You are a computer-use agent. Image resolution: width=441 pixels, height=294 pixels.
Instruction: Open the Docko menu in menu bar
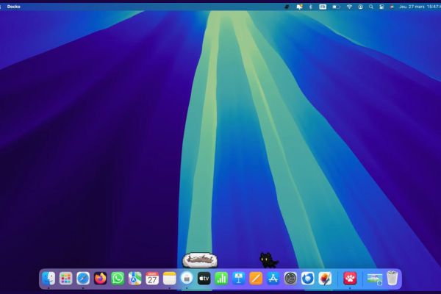[14, 6]
